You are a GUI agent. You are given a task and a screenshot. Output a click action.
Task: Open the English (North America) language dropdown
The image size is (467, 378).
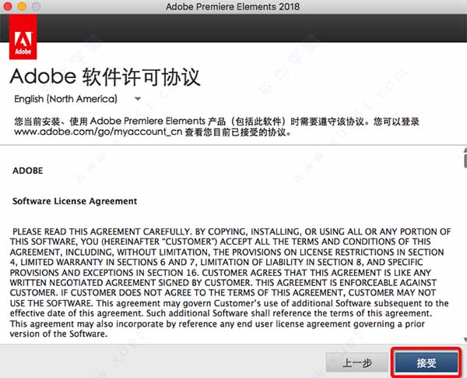[77, 99]
